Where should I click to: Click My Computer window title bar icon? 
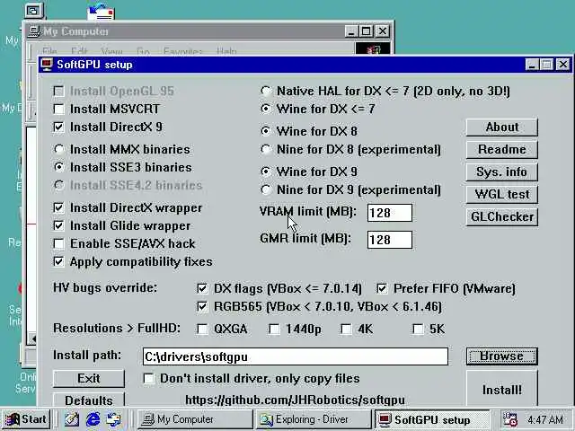(34, 31)
